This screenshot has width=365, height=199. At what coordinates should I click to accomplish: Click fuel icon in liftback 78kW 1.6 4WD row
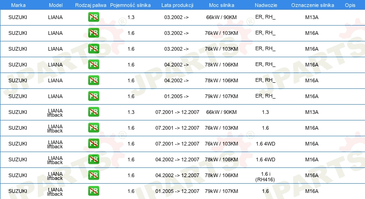coord(93,159)
